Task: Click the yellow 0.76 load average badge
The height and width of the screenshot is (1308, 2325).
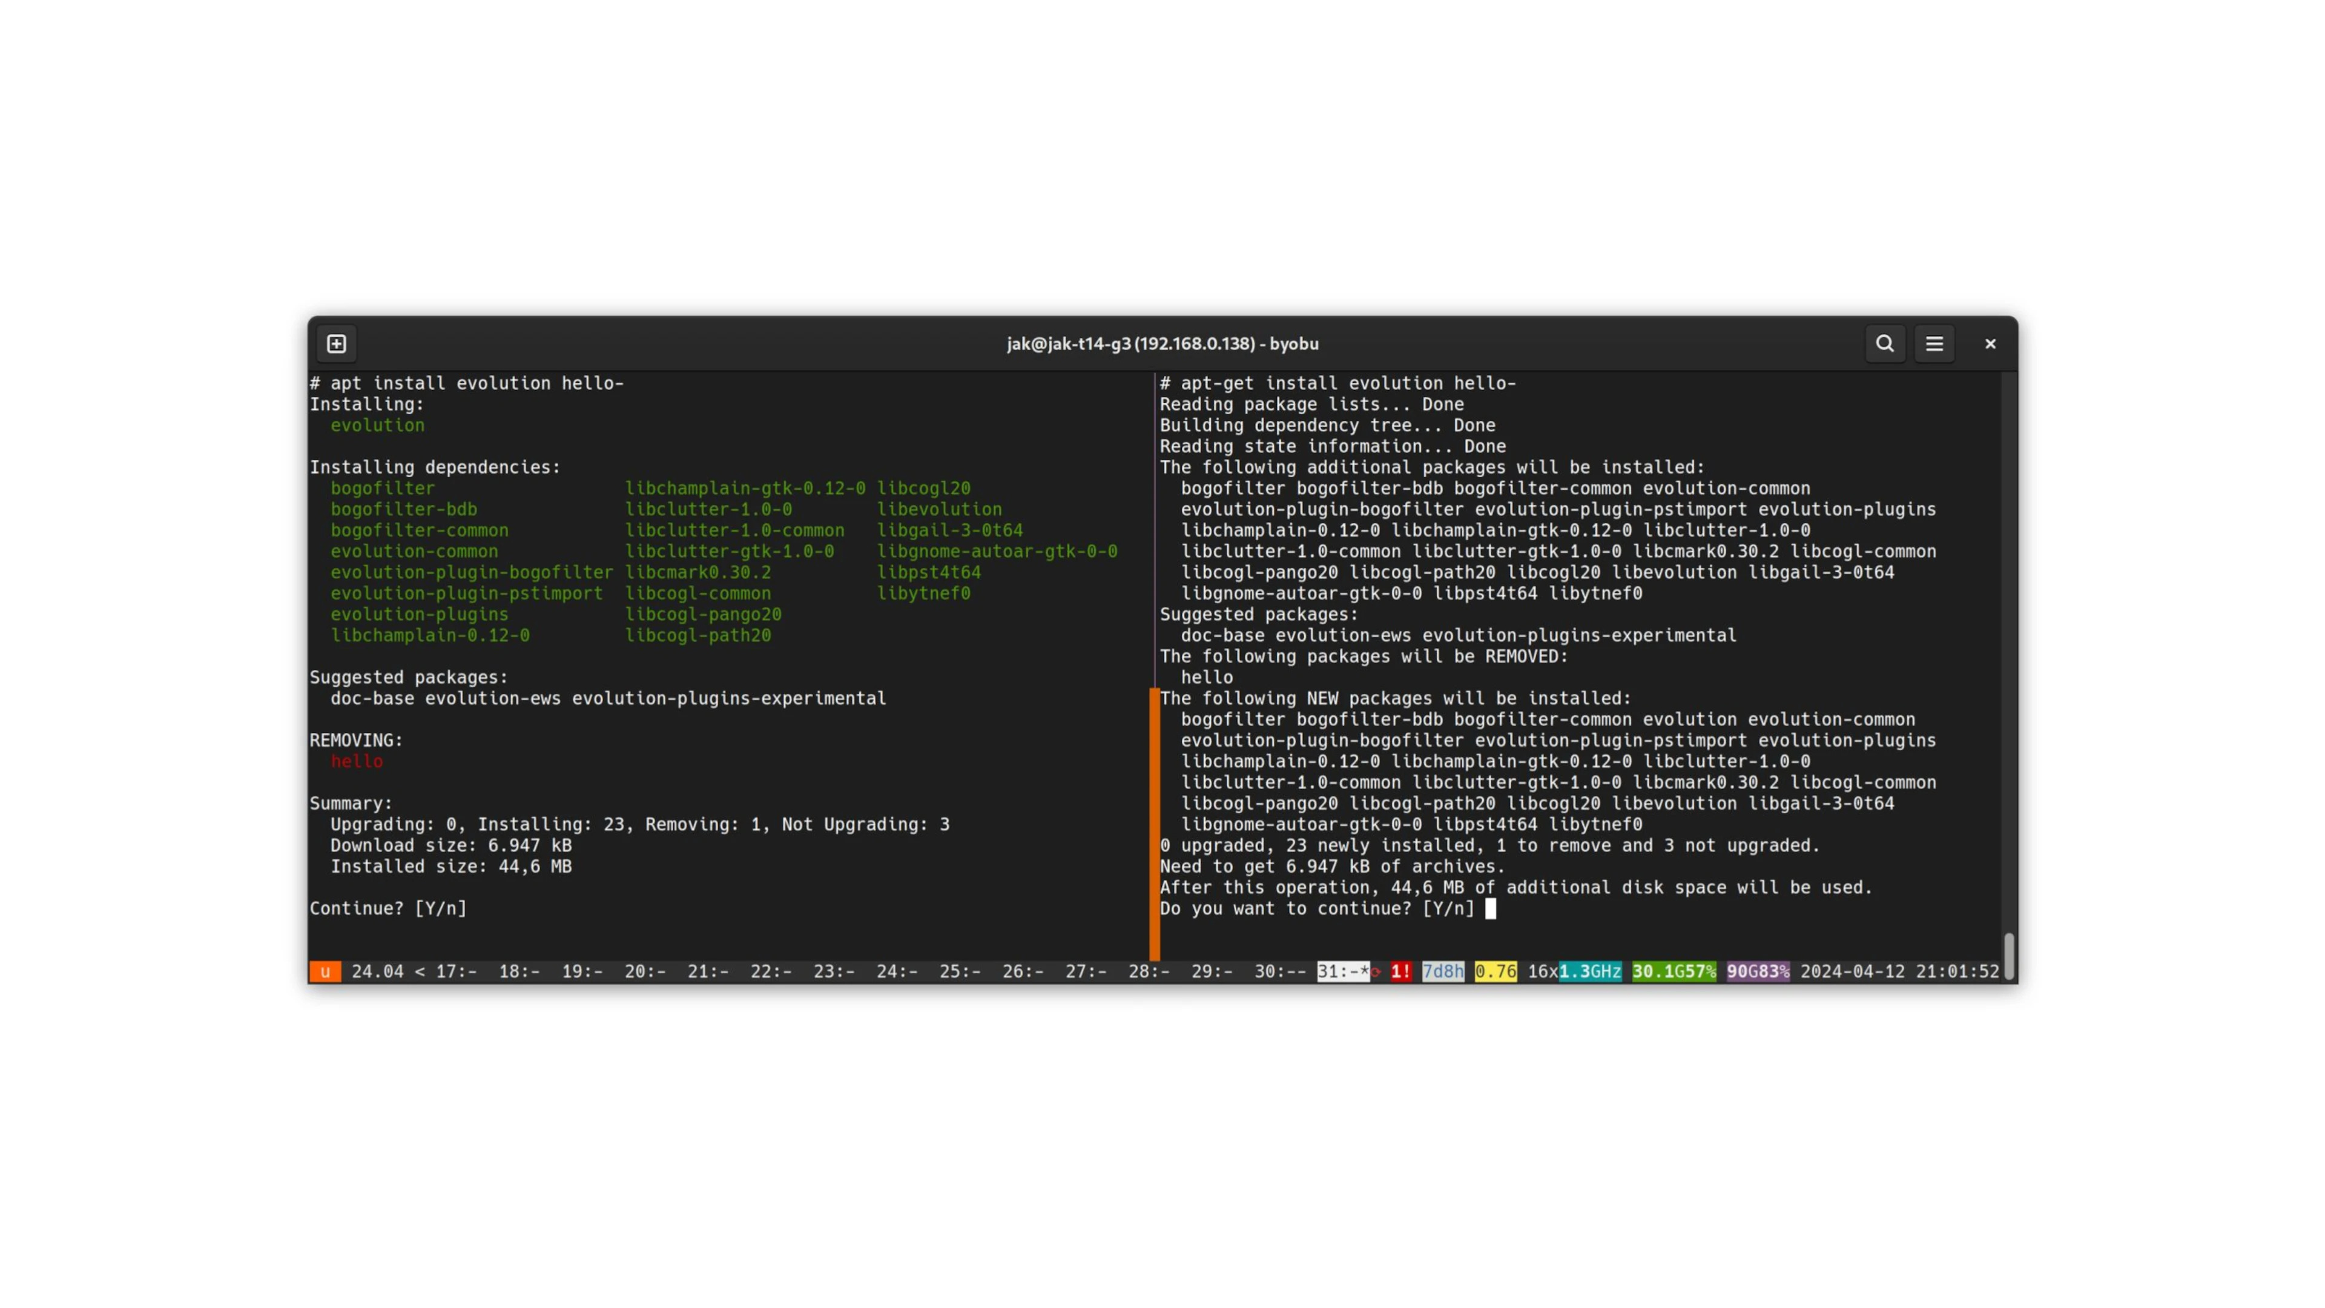Action: point(1495,971)
